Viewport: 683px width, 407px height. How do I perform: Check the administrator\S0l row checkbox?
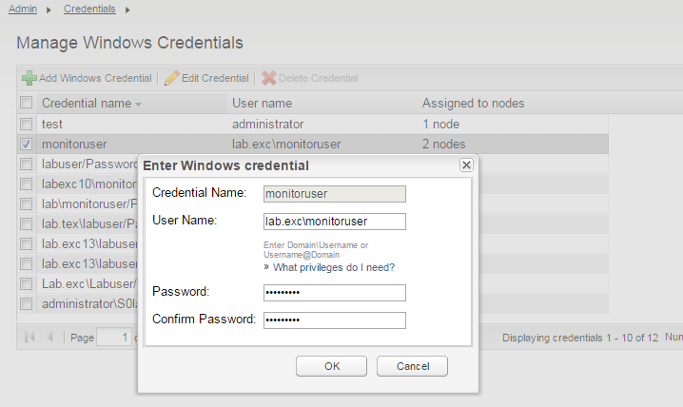point(26,304)
